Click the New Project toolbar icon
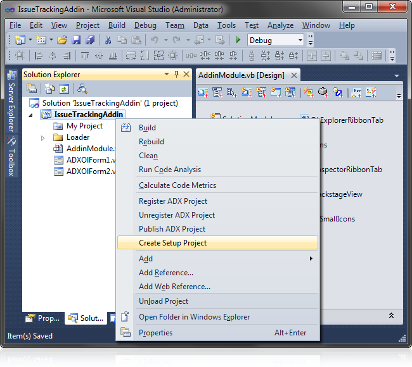This screenshot has height=367, width=412. (20, 40)
